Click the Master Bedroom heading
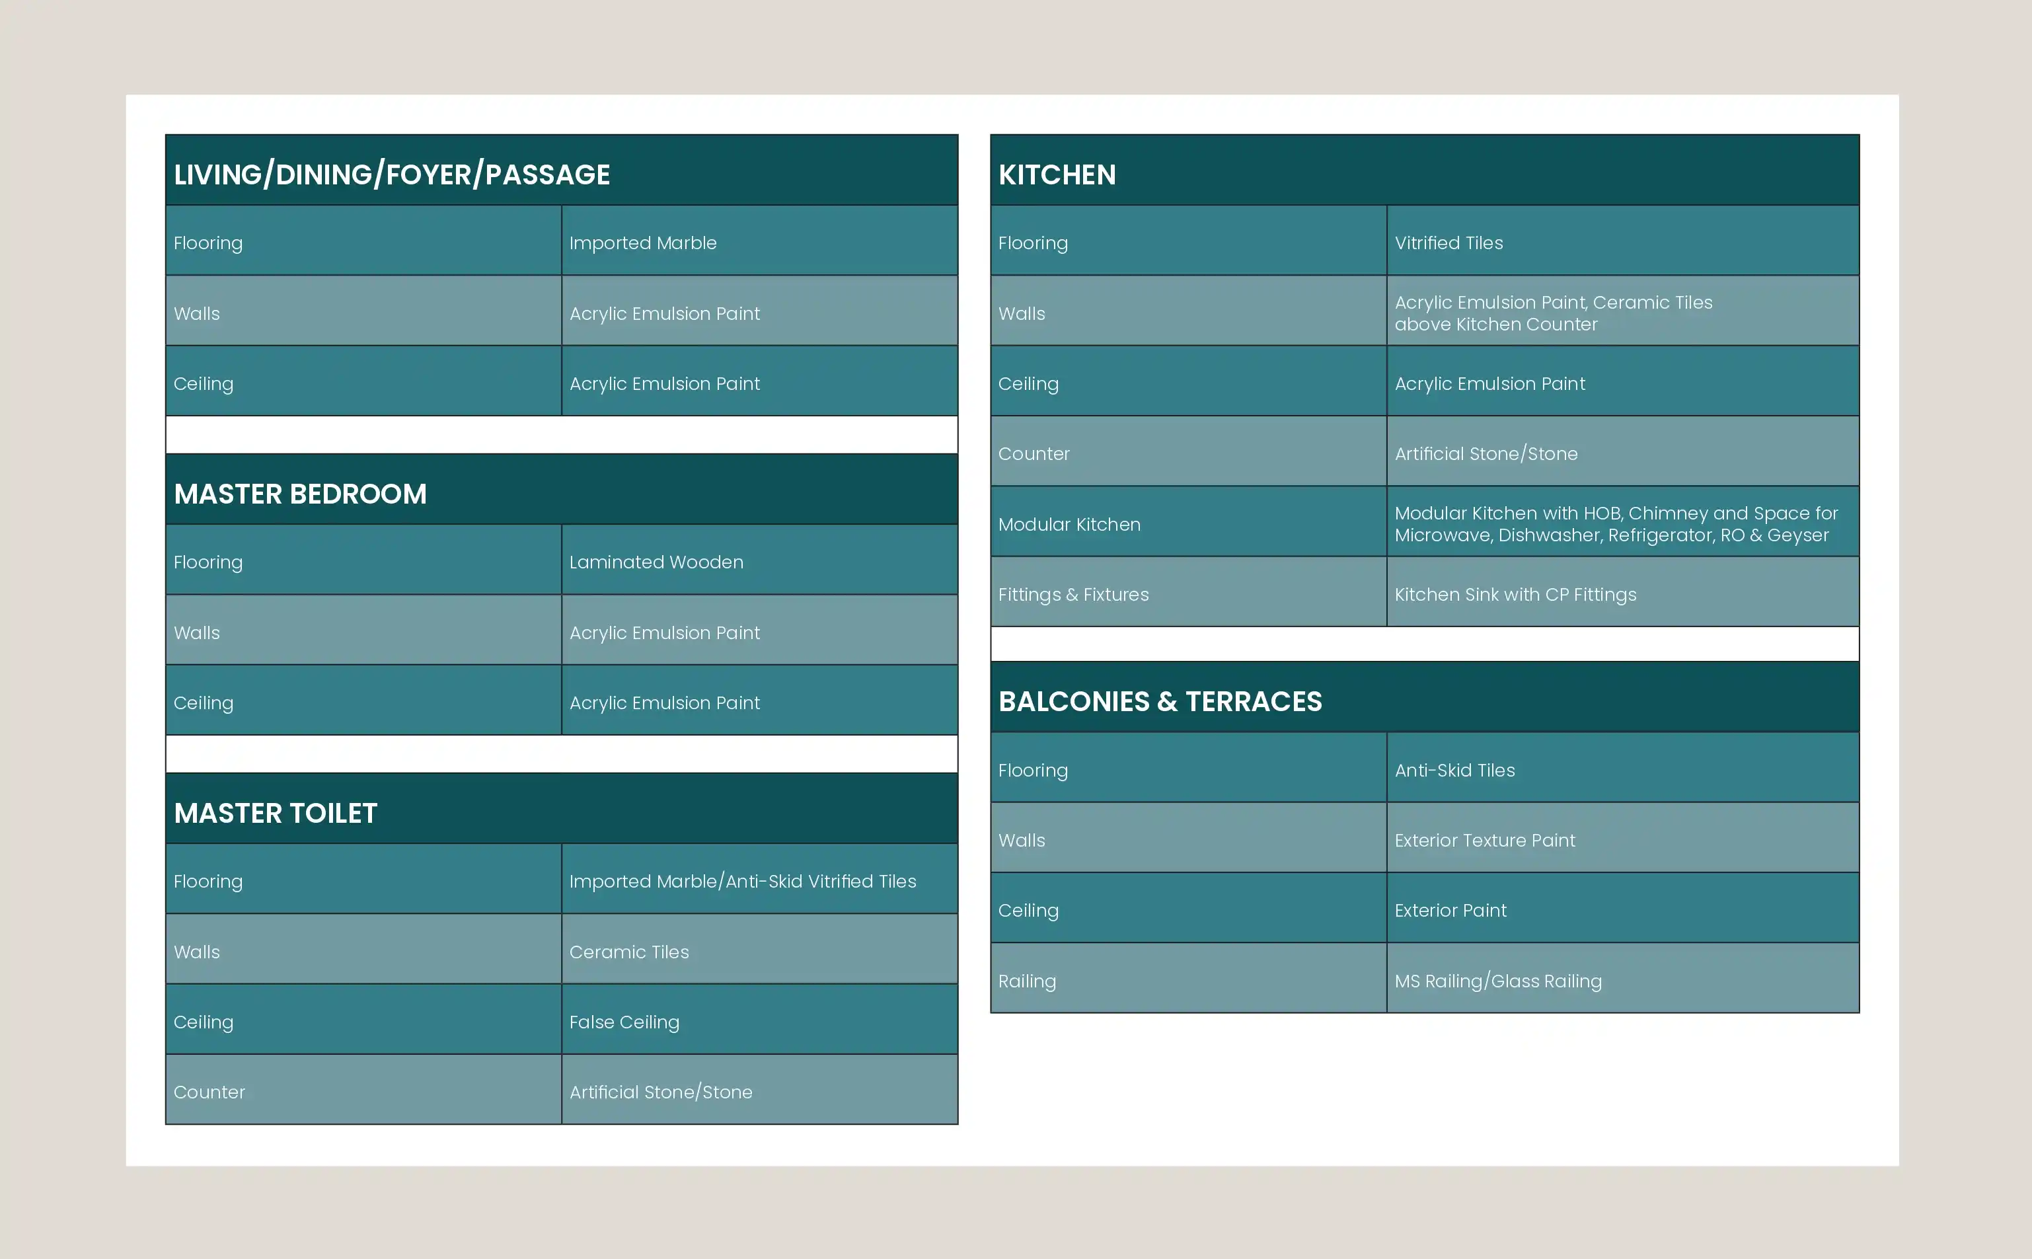This screenshot has width=2032, height=1259. [x=300, y=494]
